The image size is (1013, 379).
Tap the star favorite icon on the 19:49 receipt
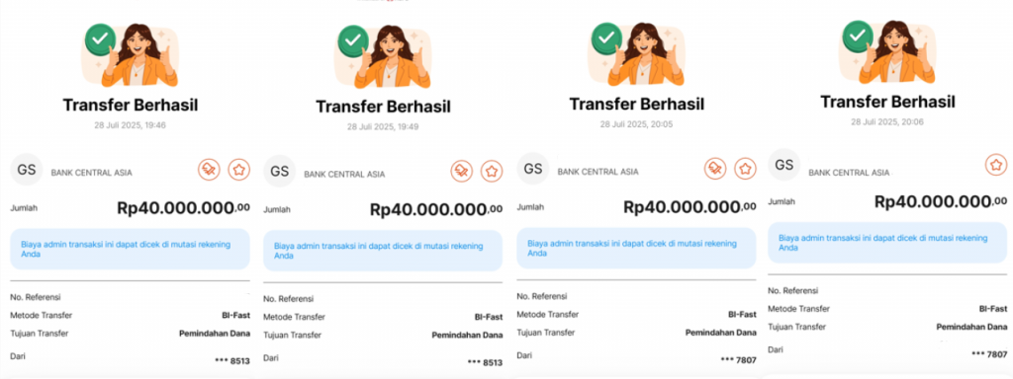[x=492, y=172]
